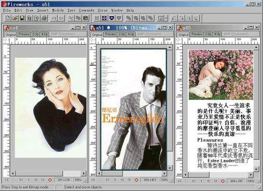Click the Rotate 90° counterclockwise icon
This screenshot has width=263, height=191.
[174, 18]
